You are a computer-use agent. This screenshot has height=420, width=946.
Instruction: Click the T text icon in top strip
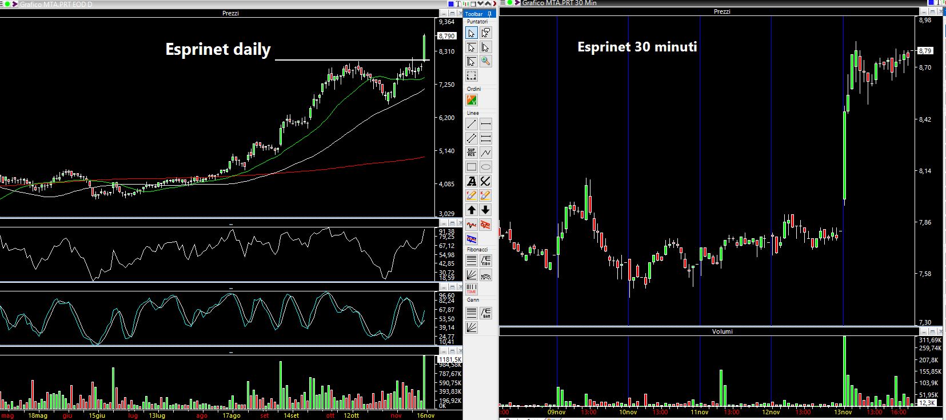[458, 3]
